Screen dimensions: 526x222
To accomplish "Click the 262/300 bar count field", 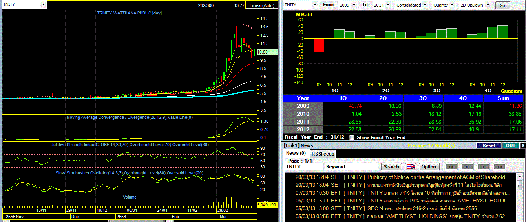I will pyautogui.click(x=199, y=5).
